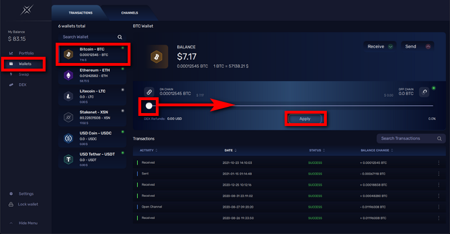Select the Stakenet - XSN wallet

pos(92,117)
